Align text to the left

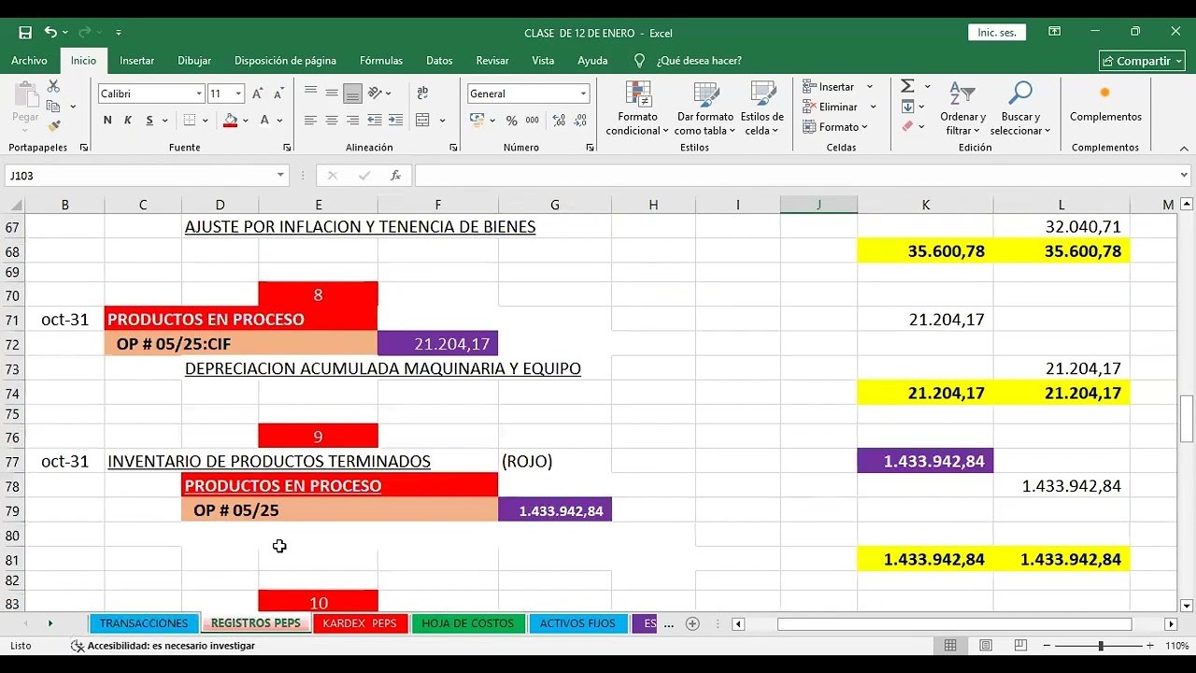(311, 120)
